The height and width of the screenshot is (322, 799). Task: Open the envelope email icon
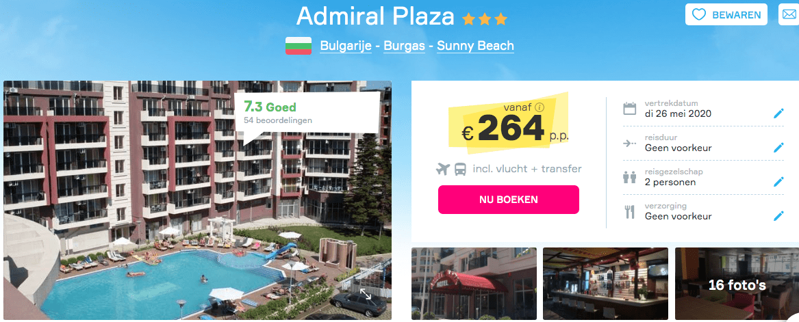(x=789, y=15)
